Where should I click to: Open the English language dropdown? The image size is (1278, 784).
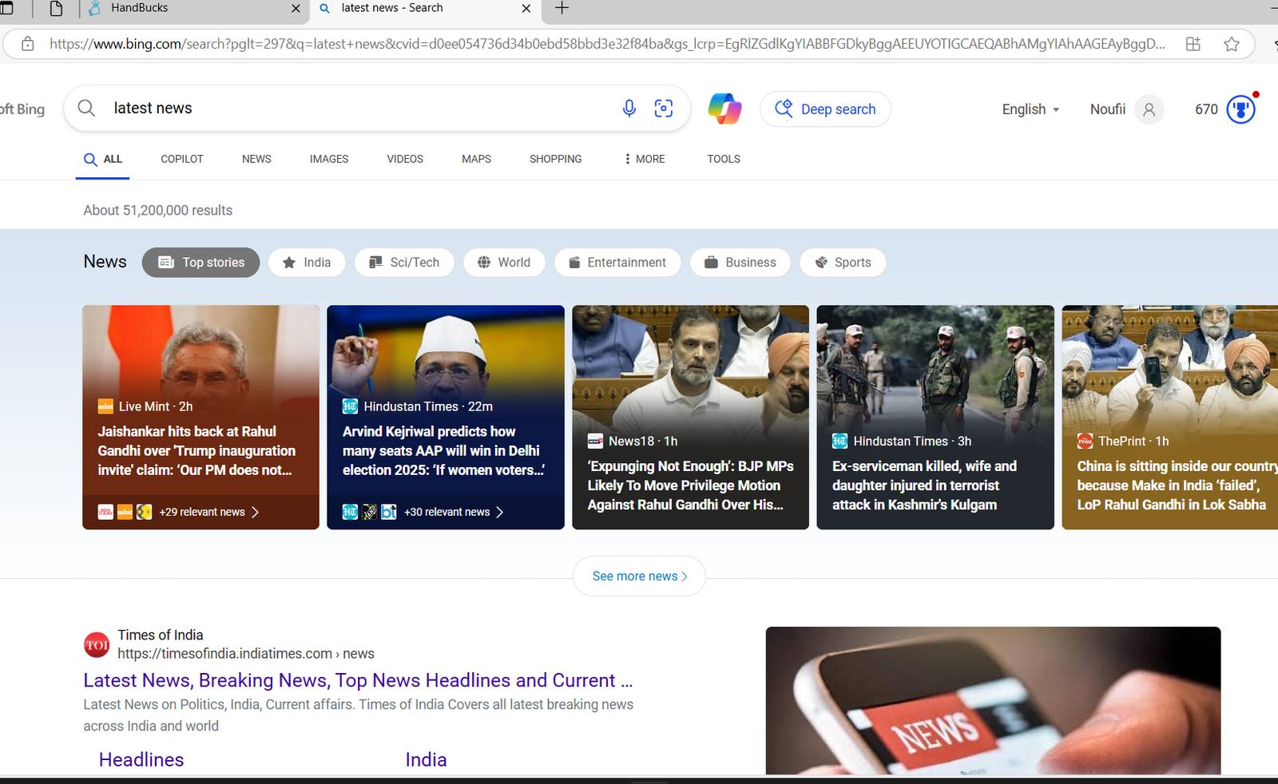pyautogui.click(x=1031, y=109)
